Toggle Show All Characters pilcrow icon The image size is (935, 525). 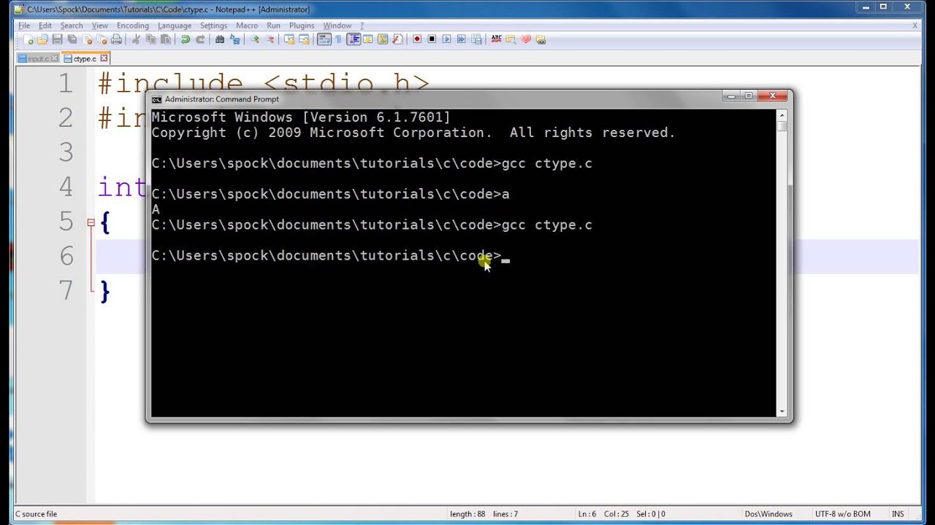pyautogui.click(x=339, y=39)
